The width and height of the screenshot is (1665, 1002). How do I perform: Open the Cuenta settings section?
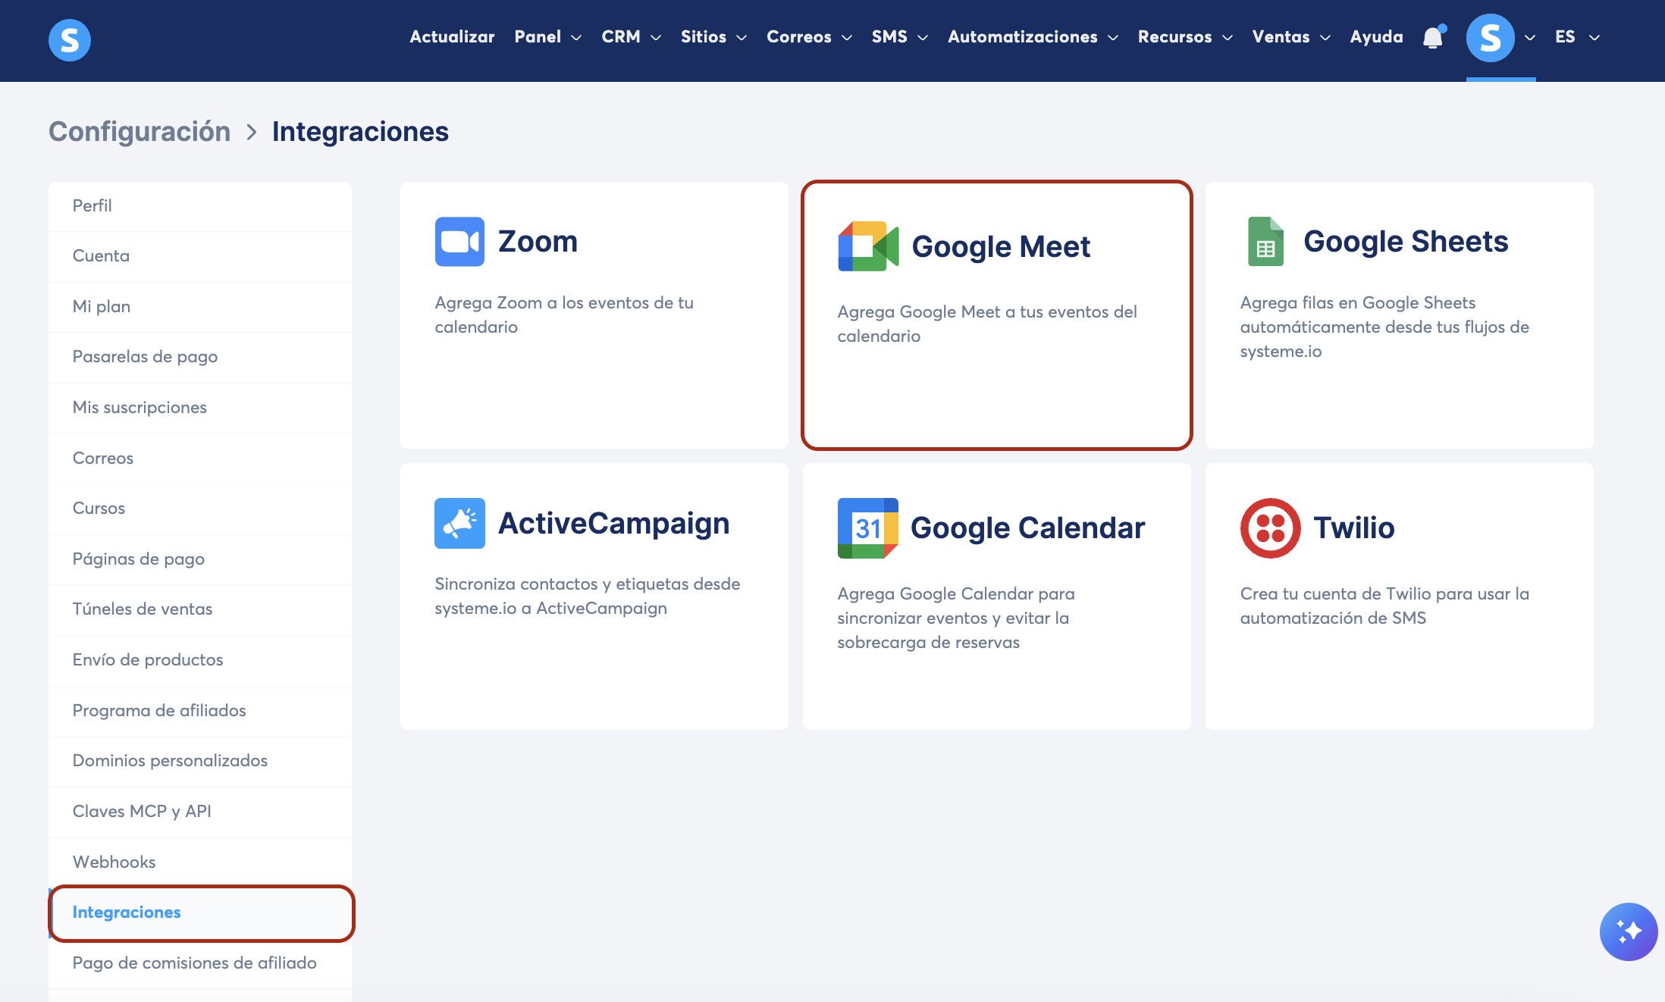[x=200, y=256]
